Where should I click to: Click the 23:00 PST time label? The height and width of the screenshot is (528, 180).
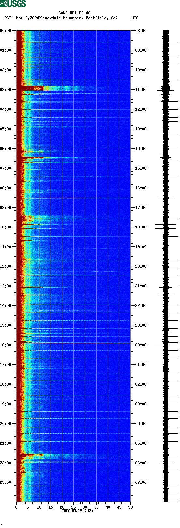[6, 482]
